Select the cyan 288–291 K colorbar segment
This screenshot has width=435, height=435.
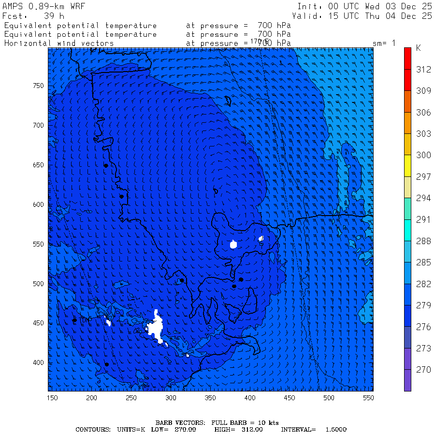pos(407,230)
